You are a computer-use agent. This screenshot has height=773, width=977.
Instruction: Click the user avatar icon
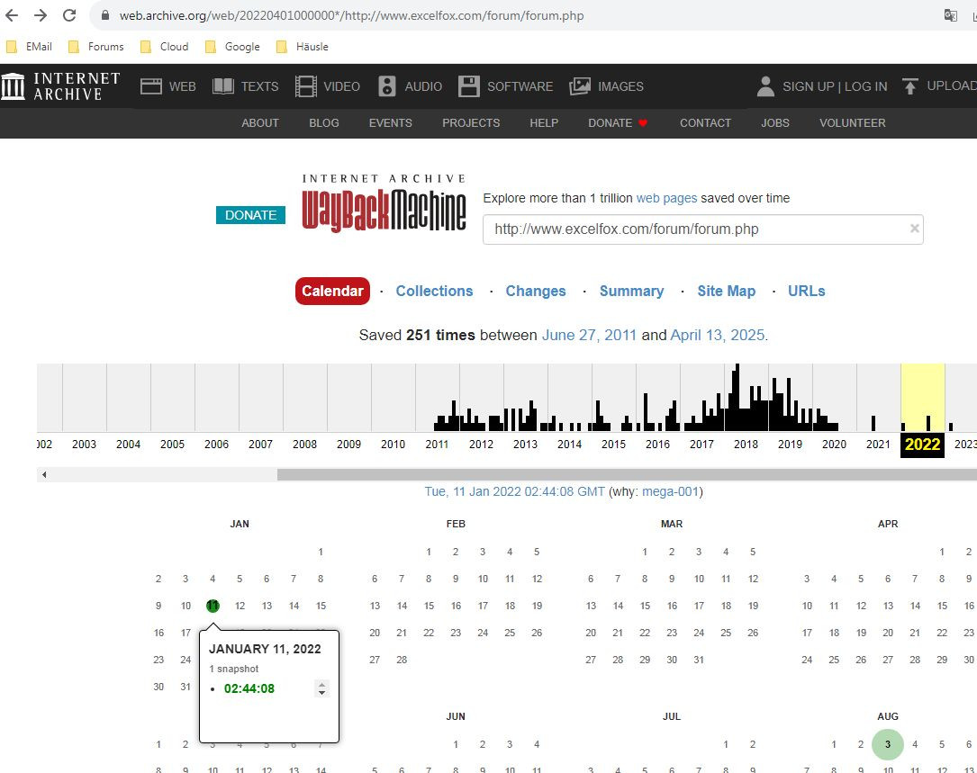pyautogui.click(x=765, y=86)
